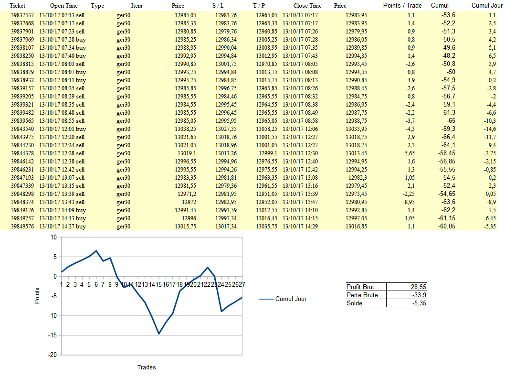The image size is (505, 378).
Task: Click cumul jour value -14,6
Action: pyautogui.click(x=490, y=129)
